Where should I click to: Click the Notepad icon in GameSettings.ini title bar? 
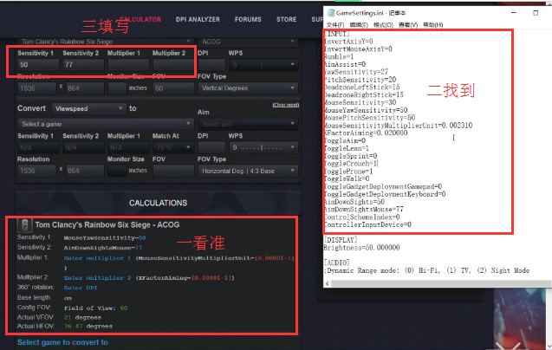pos(330,13)
